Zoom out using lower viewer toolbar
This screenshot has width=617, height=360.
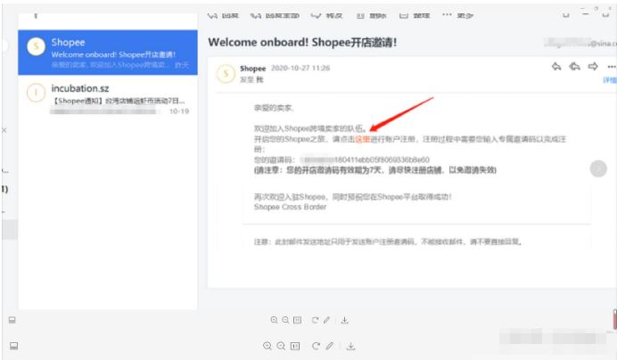point(281,346)
